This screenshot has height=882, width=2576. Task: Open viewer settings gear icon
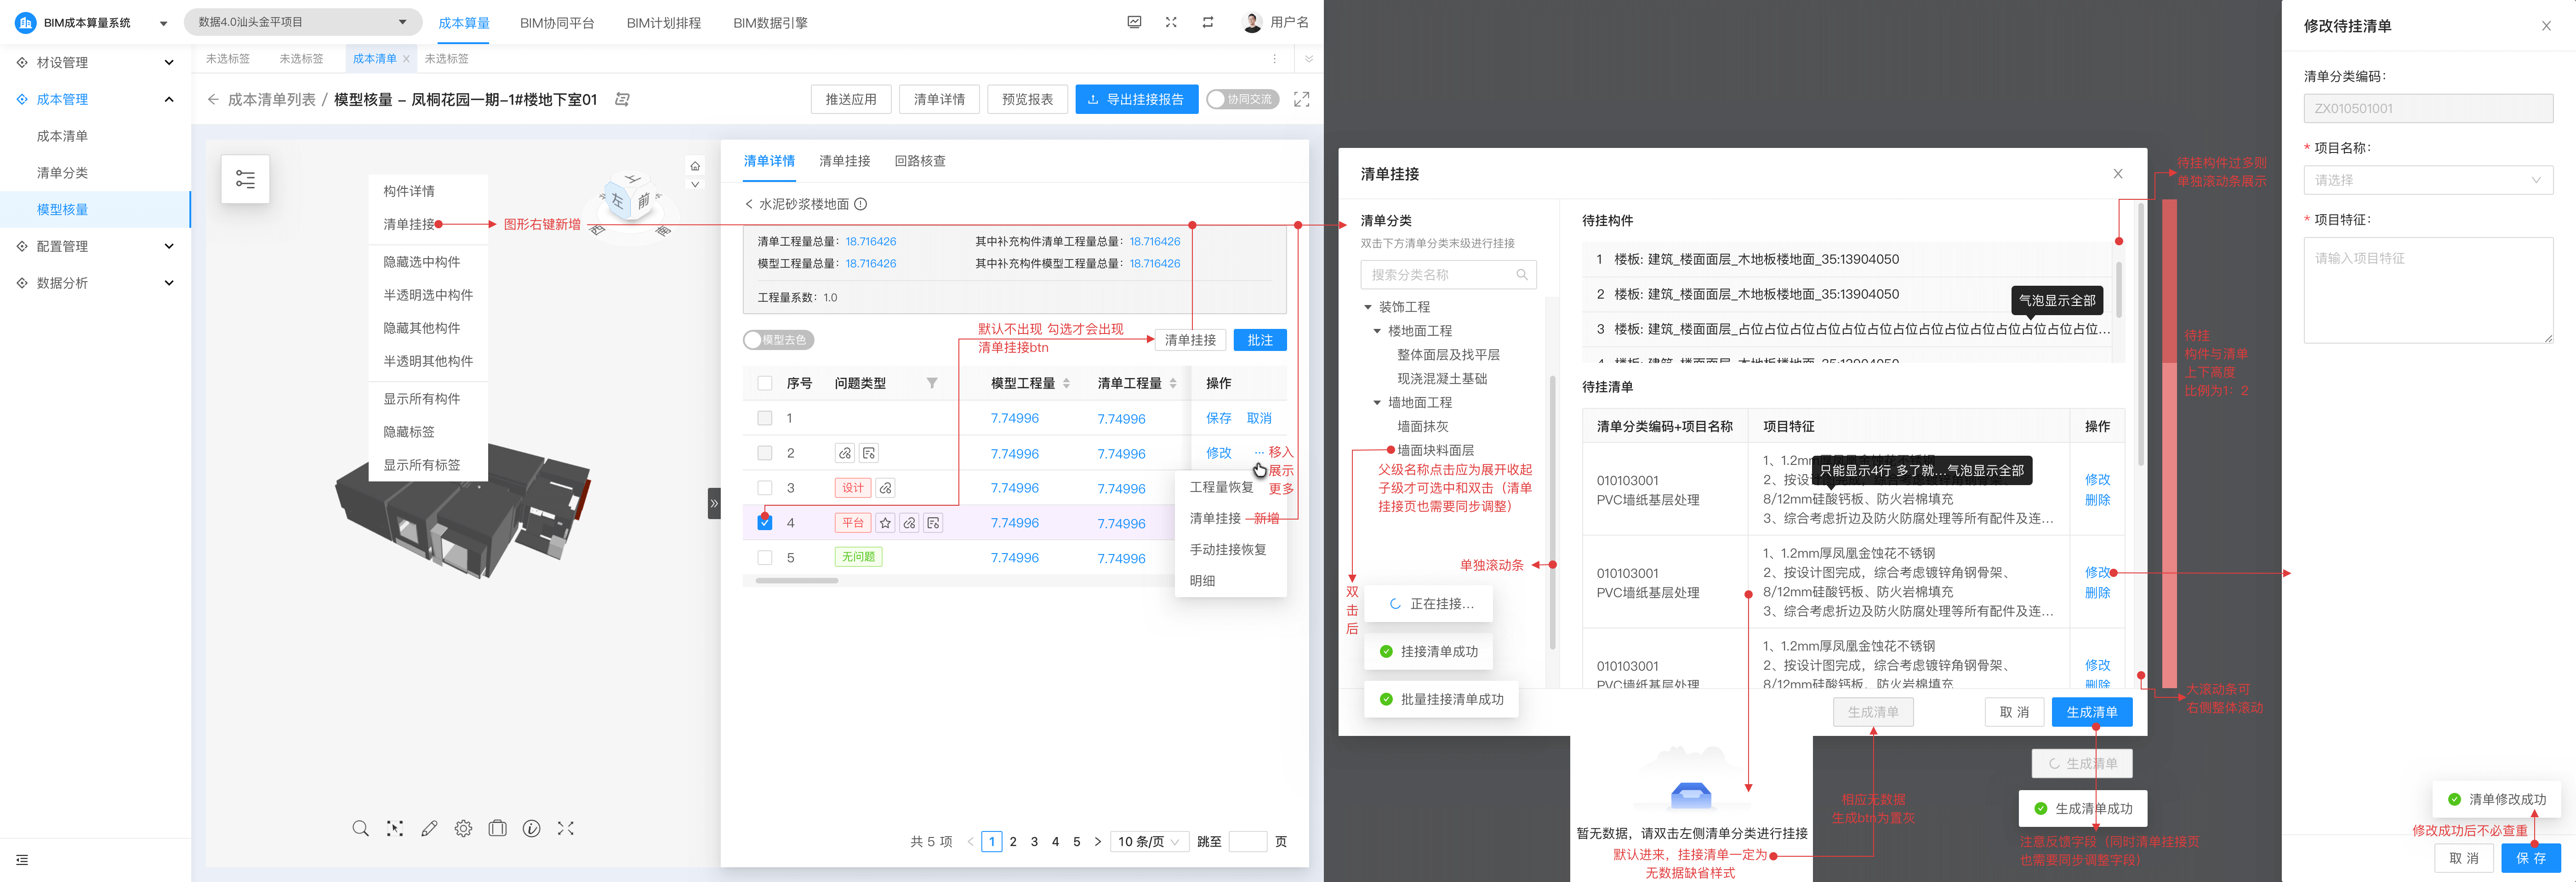tap(463, 828)
